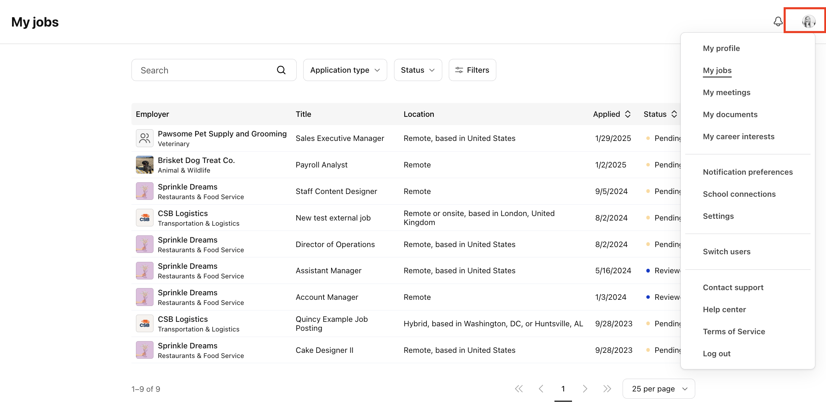This screenshot has height=419, width=826.
Task: Click Sprinkle Dreams logo in Cake Designer II row
Action: [145, 350]
